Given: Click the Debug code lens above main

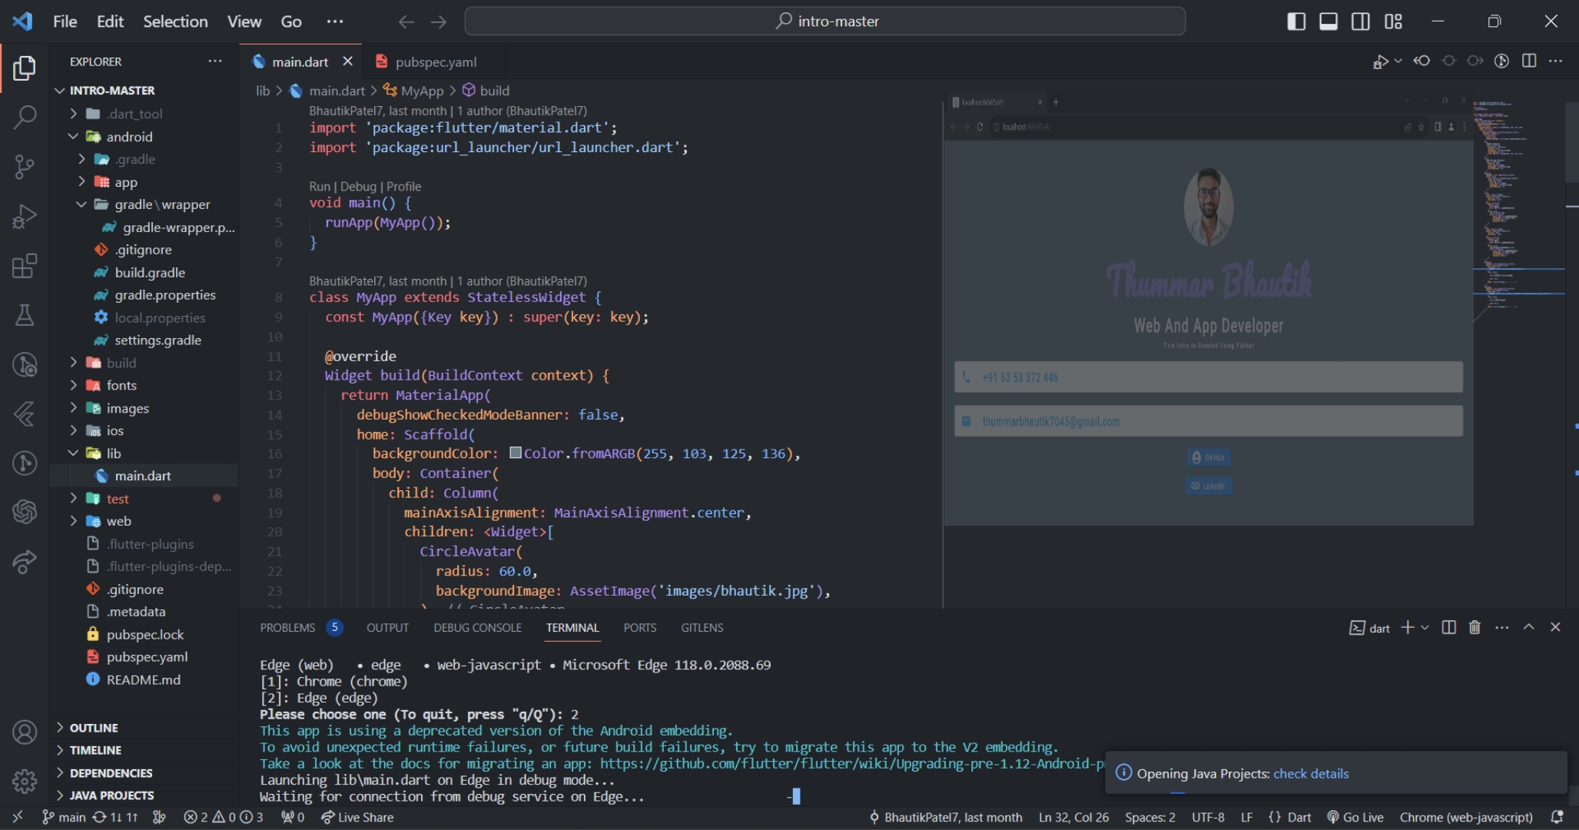Looking at the screenshot, I should [x=358, y=187].
